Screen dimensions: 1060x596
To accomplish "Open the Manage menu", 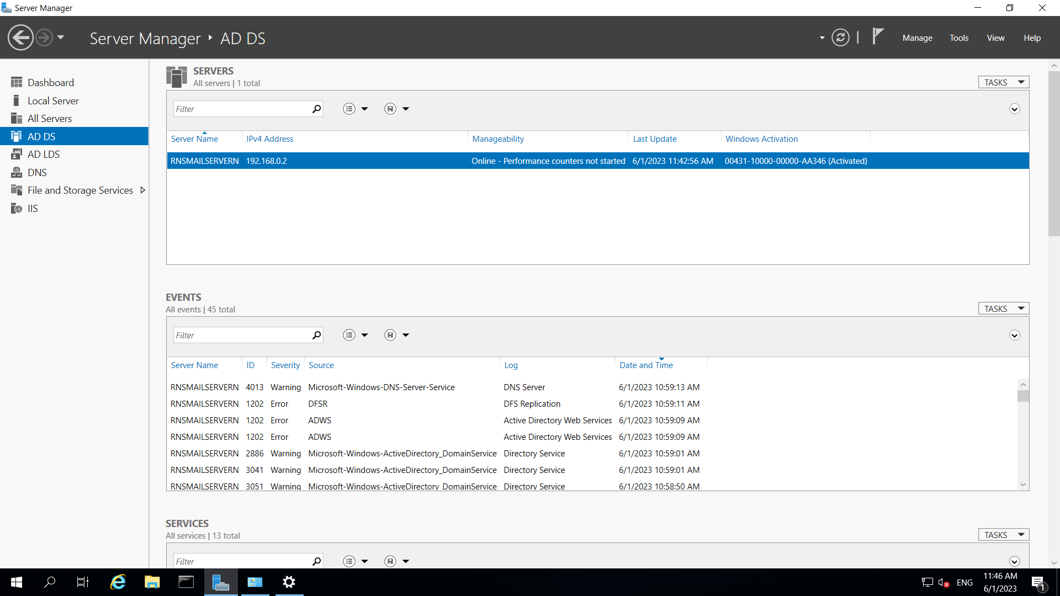I will (918, 38).
